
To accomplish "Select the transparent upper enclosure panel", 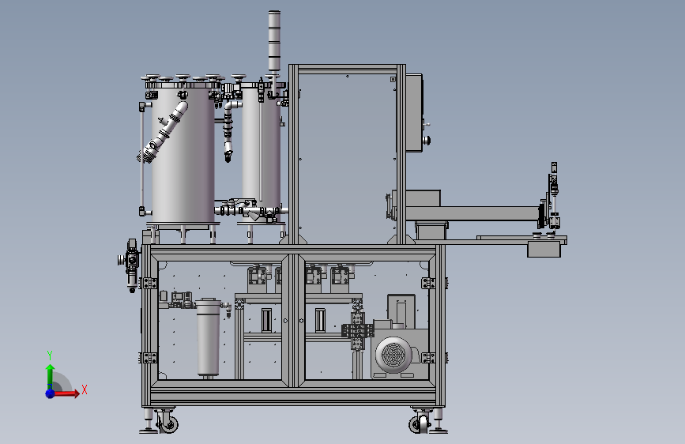I will coord(347,158).
